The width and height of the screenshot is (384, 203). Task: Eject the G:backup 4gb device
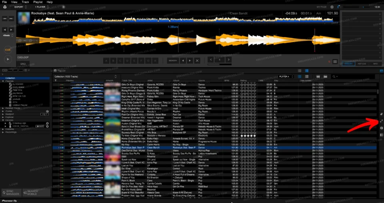tap(47, 123)
